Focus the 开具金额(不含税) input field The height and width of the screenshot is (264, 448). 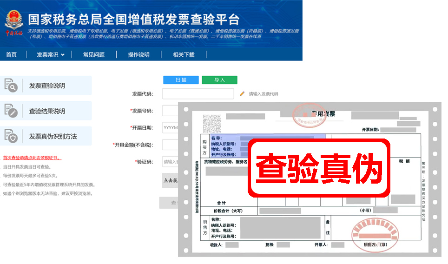(170, 145)
